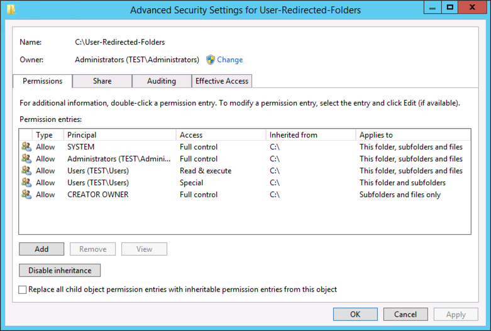Image resolution: width=491 pixels, height=331 pixels.
Task: Click the group icon in the Special access row
Action: (x=26, y=182)
